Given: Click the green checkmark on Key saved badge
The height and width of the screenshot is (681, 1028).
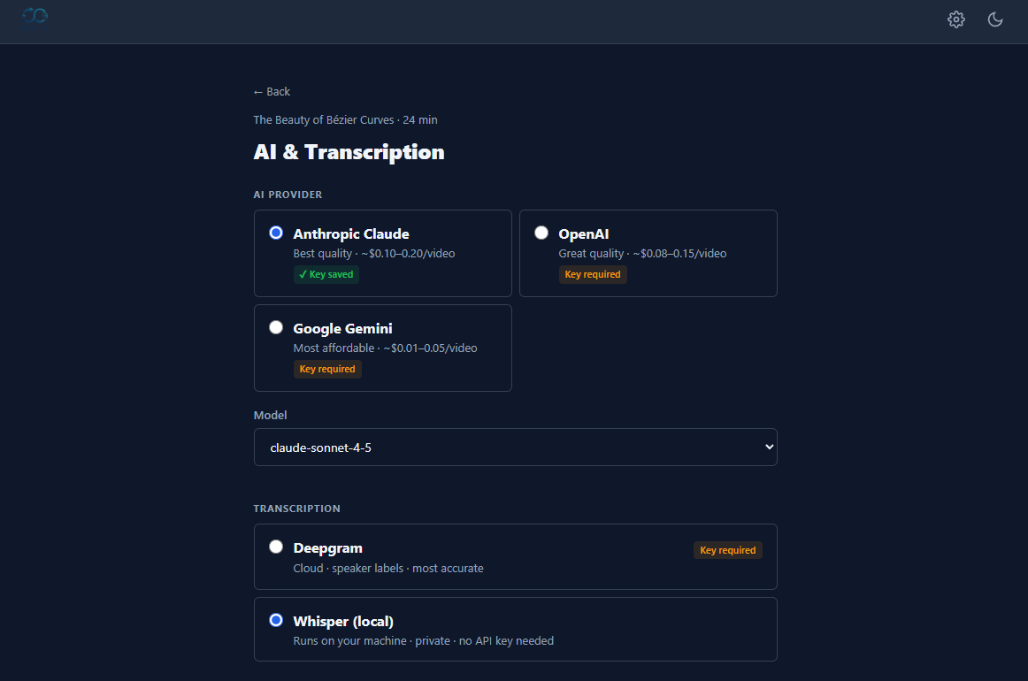Looking at the screenshot, I should (x=303, y=274).
